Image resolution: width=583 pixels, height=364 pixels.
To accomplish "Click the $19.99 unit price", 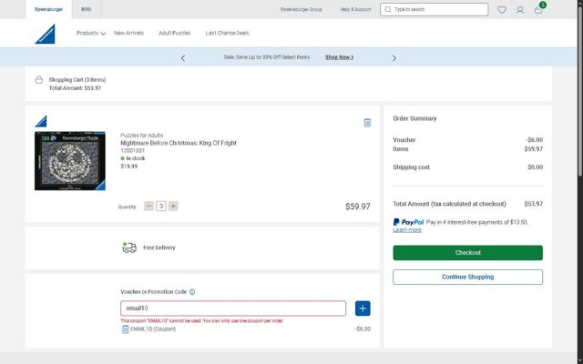I will (x=128, y=167).
